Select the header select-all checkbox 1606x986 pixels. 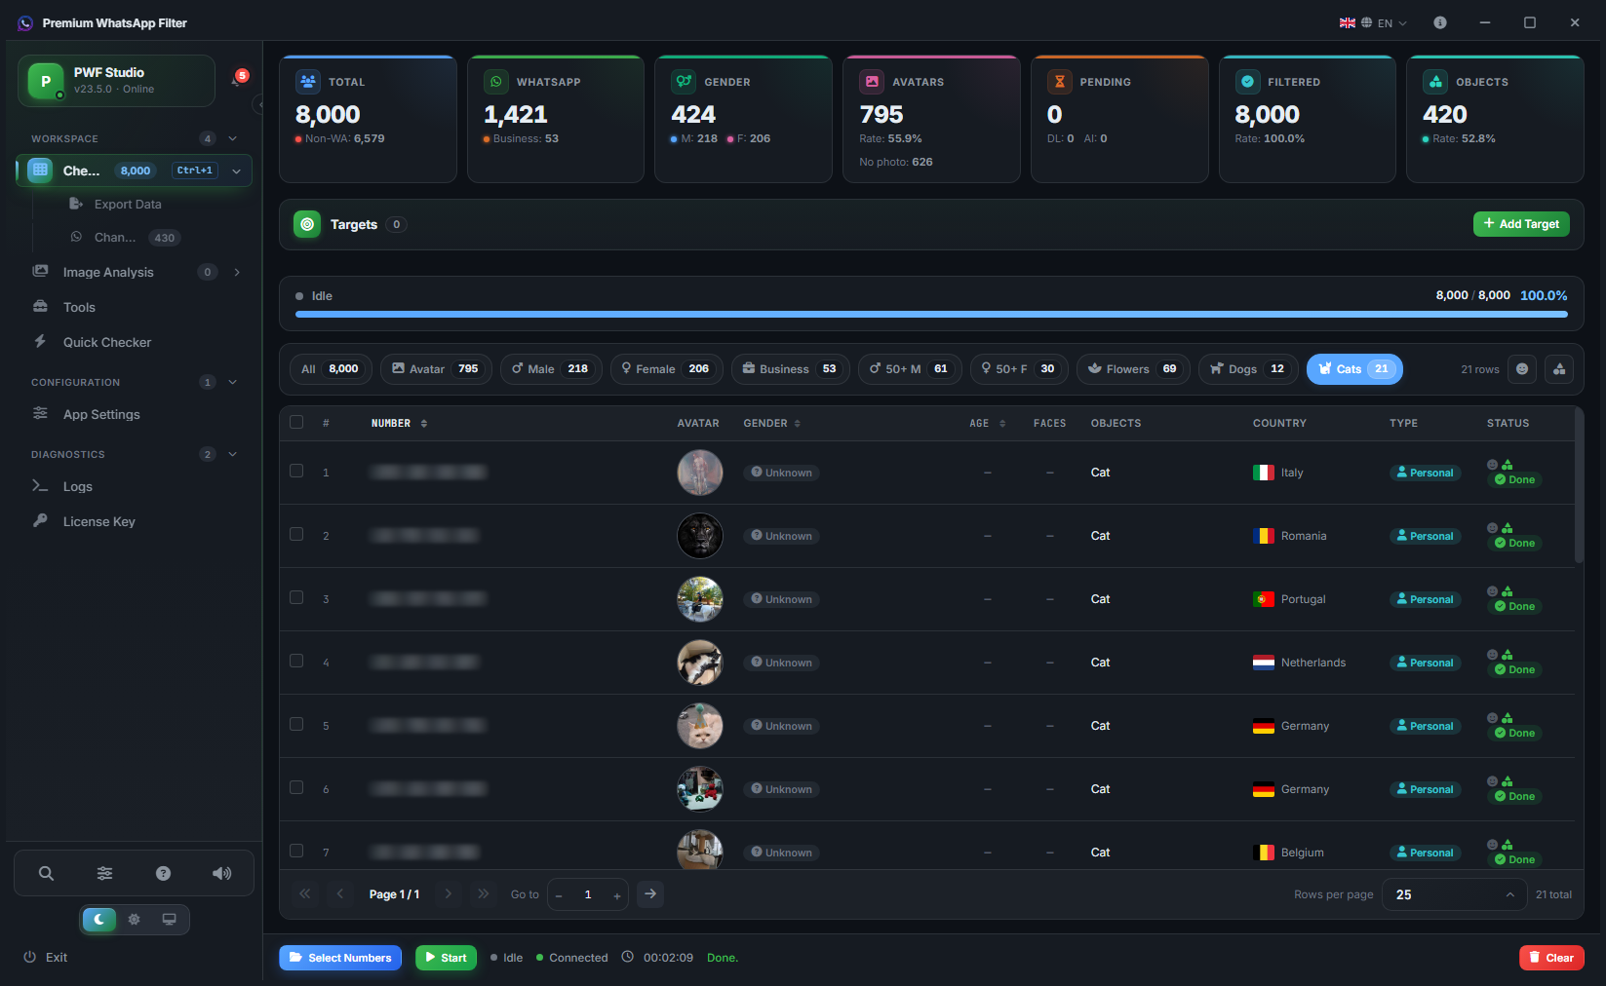(296, 422)
